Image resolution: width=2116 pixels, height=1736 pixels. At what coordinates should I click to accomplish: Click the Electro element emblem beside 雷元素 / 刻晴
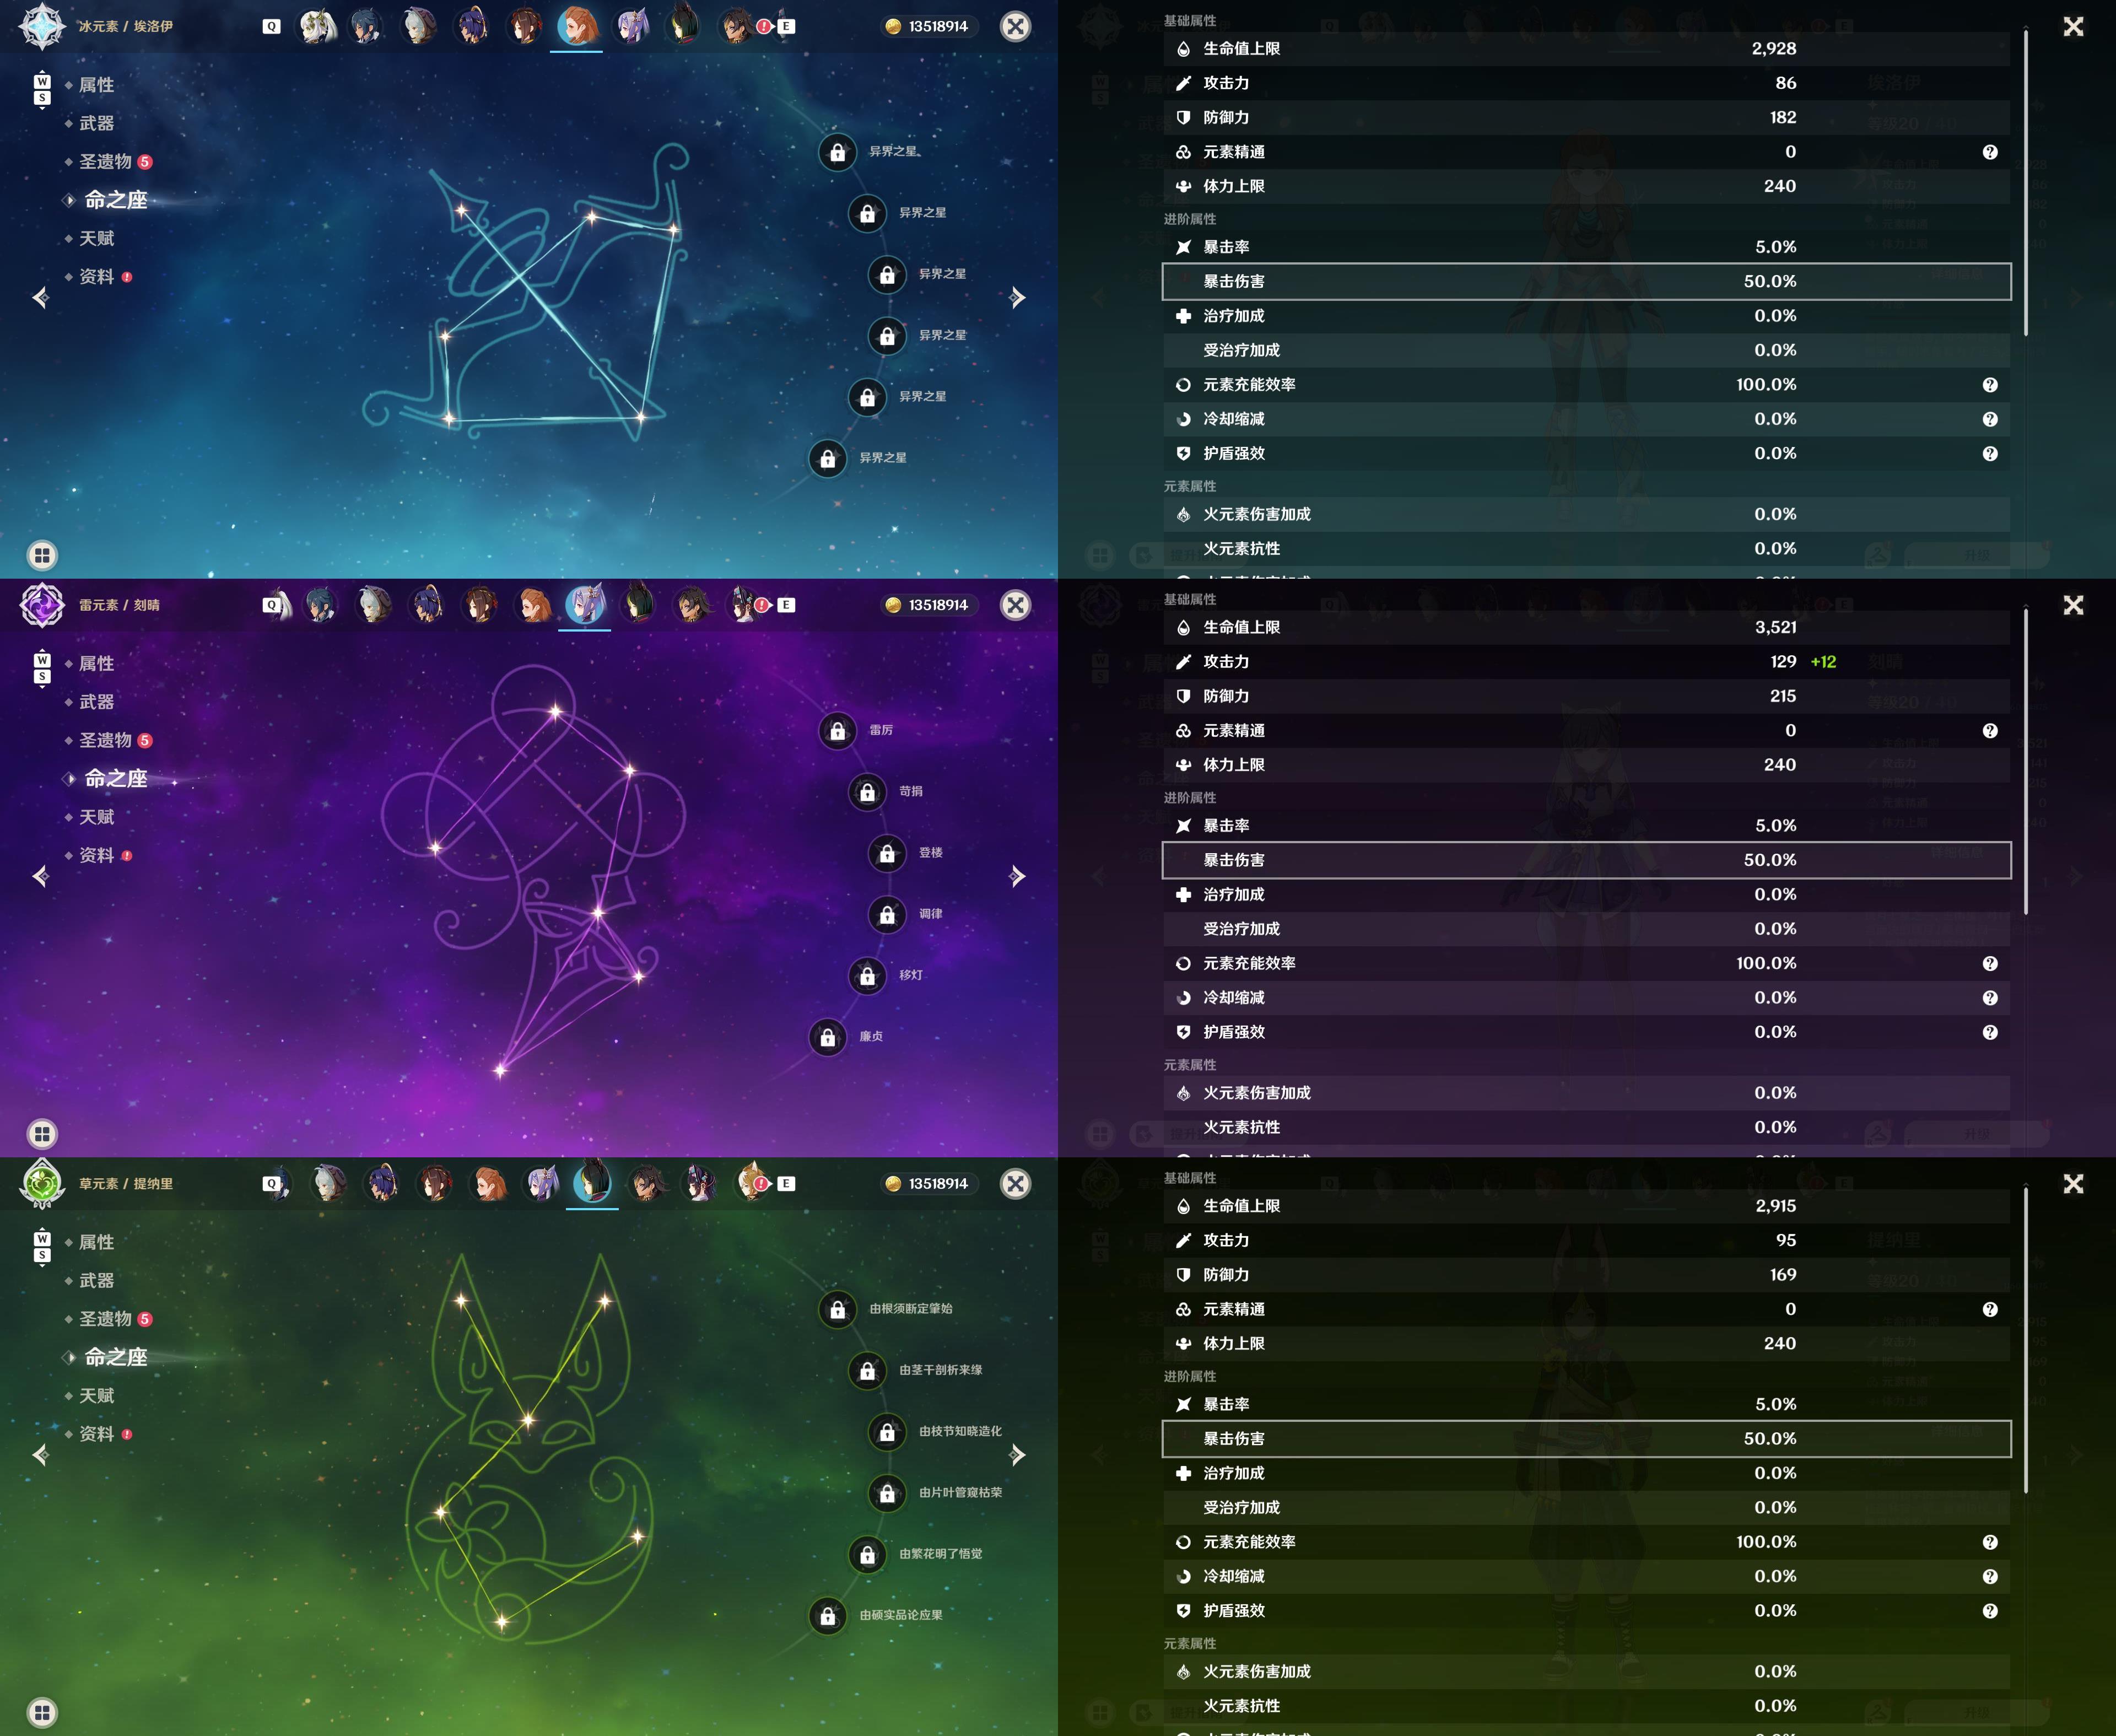point(42,605)
